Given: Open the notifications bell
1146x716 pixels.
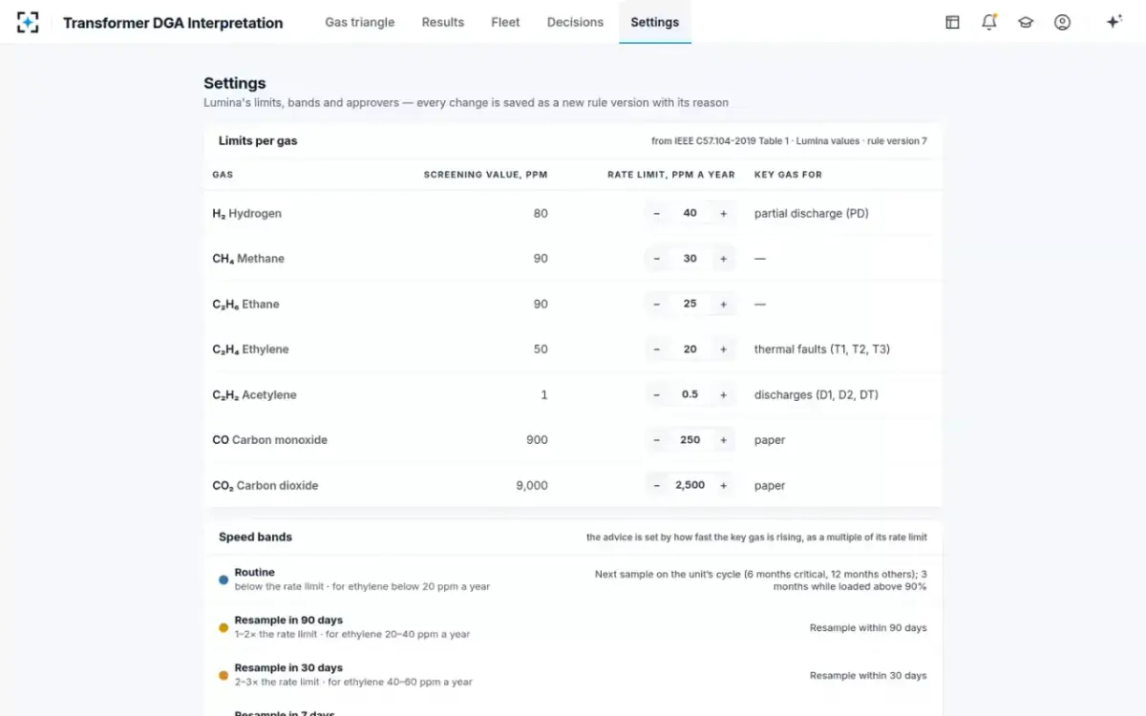Looking at the screenshot, I should 989,22.
